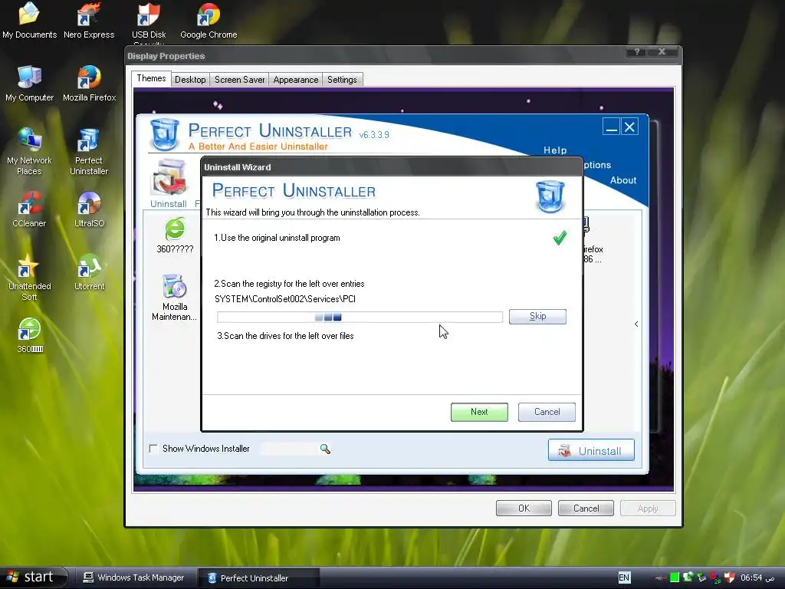Open CCleaner desktop shortcut
785x589 pixels.
click(29, 209)
